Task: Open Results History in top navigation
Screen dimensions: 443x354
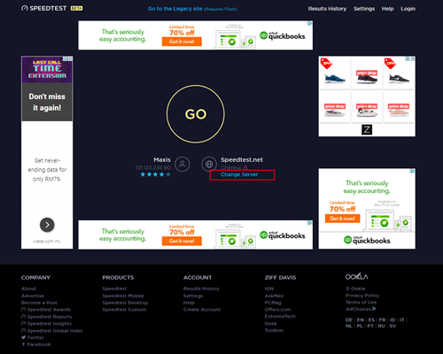Action: [x=327, y=9]
